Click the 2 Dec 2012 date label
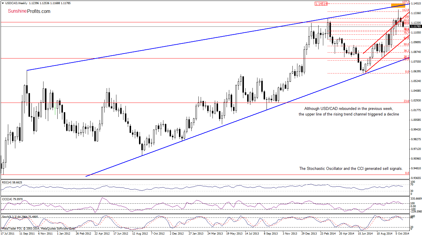Viewport: 422px width, 236px height. (177, 233)
